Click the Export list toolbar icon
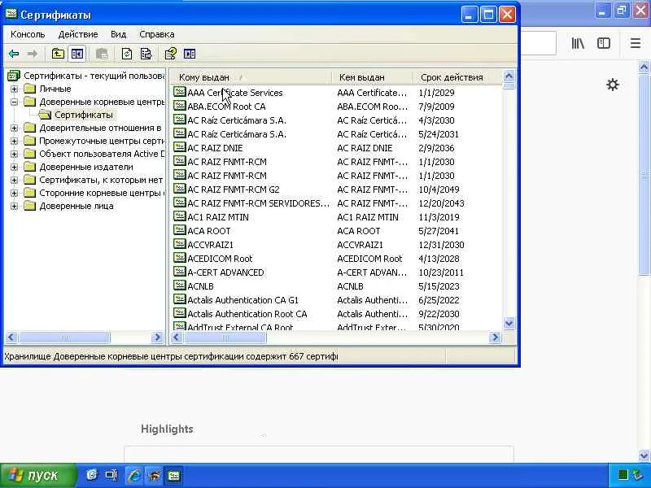The height and width of the screenshot is (488, 651). 146,54
